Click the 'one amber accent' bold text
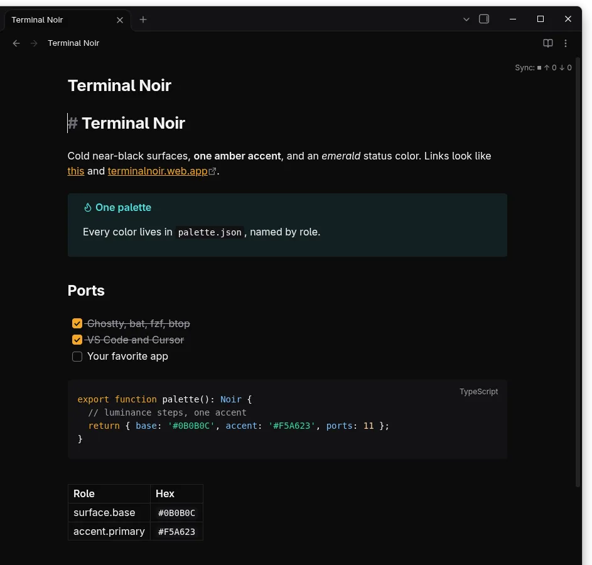This screenshot has height=565, width=592. [237, 156]
